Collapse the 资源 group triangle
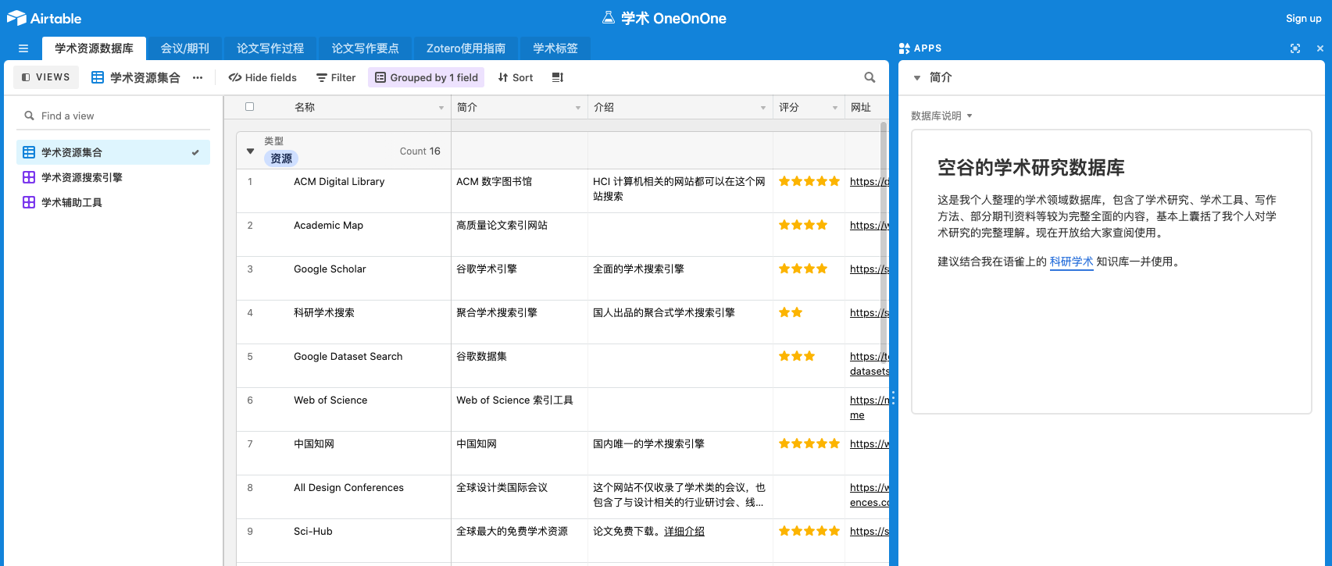Viewport: 1332px width, 566px height. click(x=250, y=151)
